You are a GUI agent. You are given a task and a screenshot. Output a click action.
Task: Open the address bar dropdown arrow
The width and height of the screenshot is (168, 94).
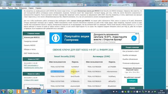coord(80,5)
